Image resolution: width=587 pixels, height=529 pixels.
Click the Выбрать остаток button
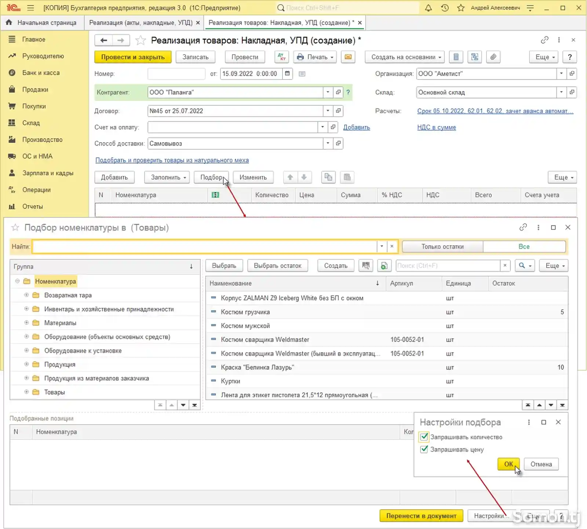point(277,265)
